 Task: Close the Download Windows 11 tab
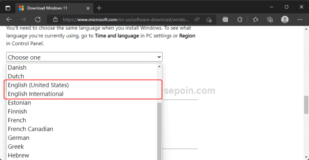(x=88, y=8)
